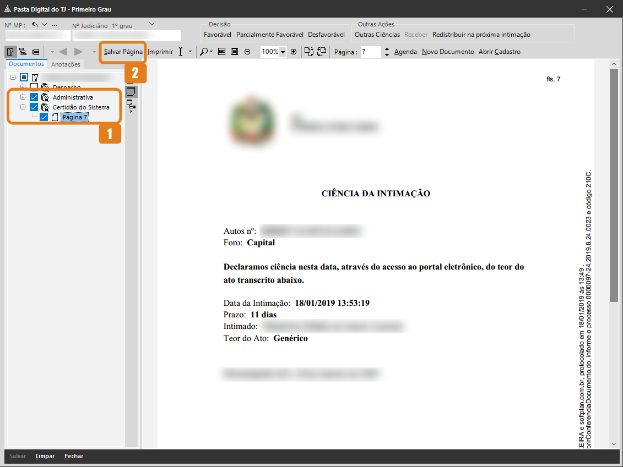
Task: Expand the Despacho tree node
Action: click(x=23, y=87)
